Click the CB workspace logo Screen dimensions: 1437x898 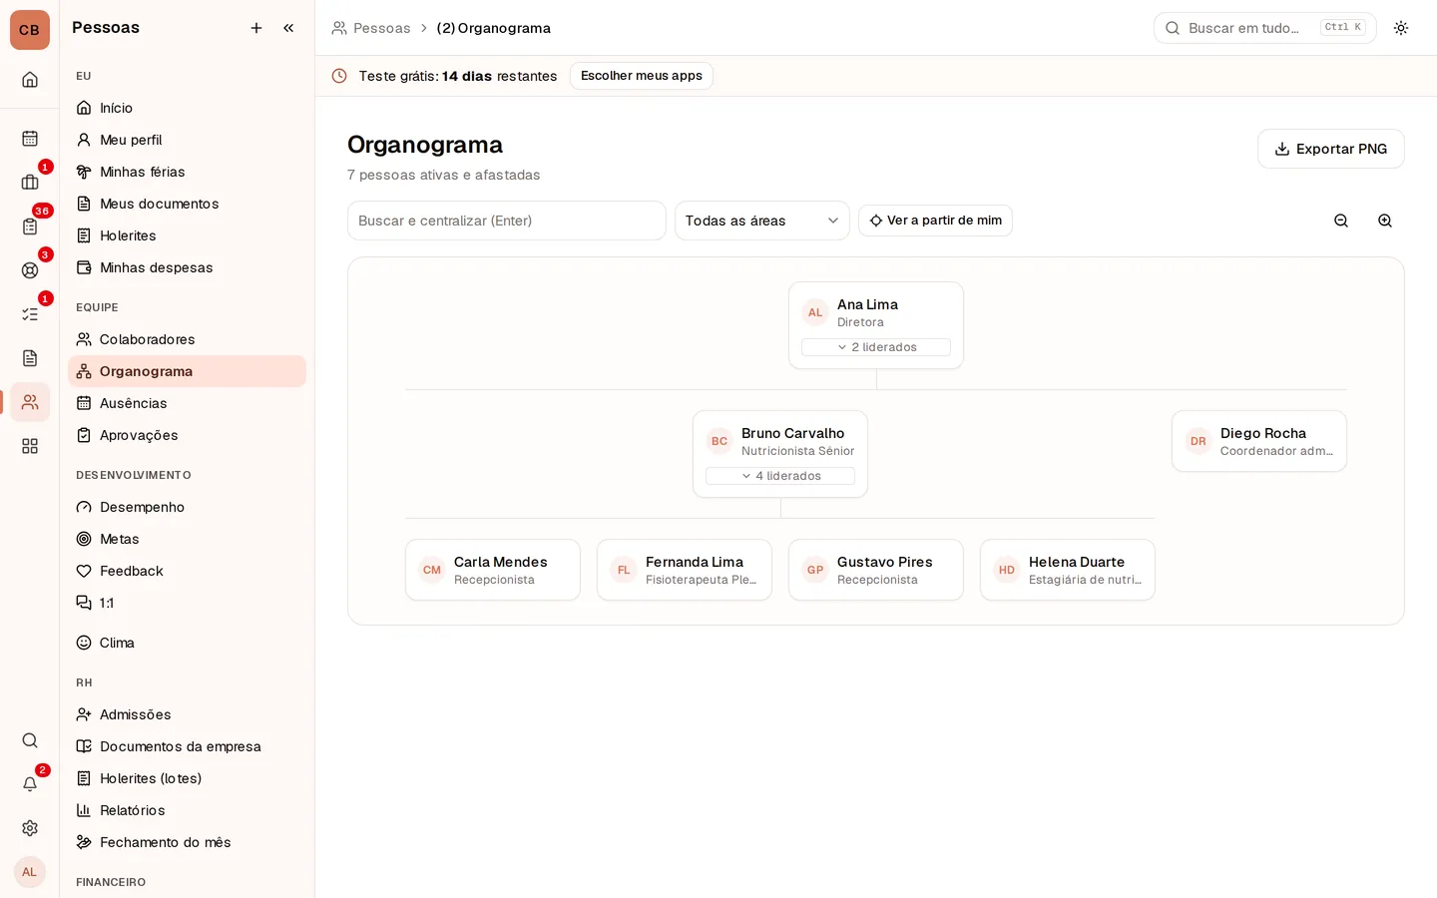30,30
